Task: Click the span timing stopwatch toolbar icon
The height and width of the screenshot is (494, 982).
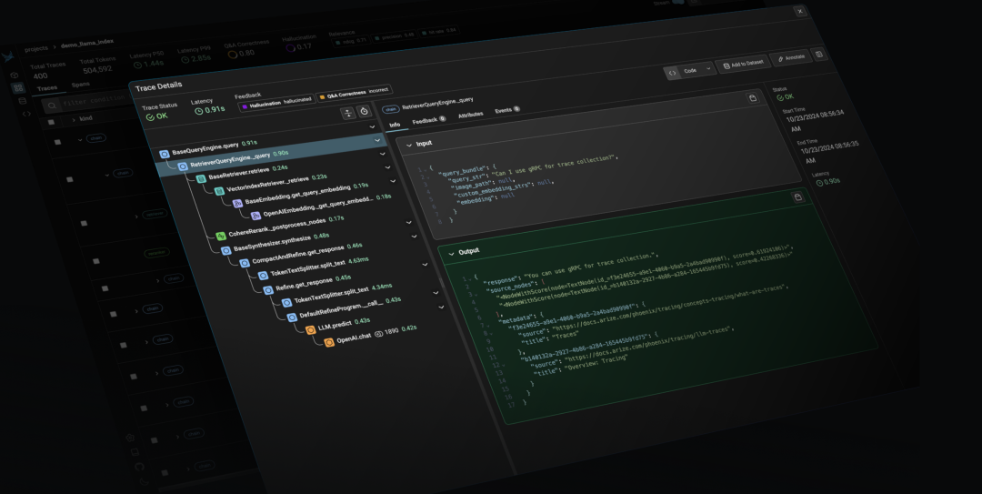Action: pos(364,111)
